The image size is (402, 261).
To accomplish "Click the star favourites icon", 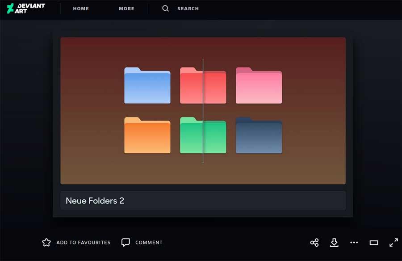I will pos(46,242).
